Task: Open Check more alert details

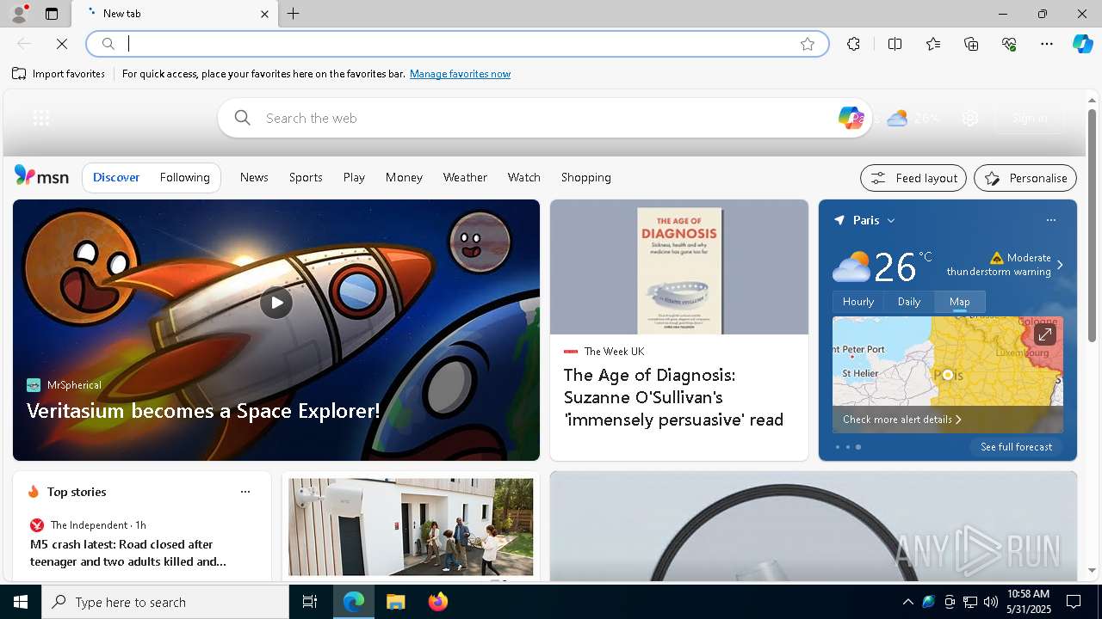Action: (x=901, y=420)
